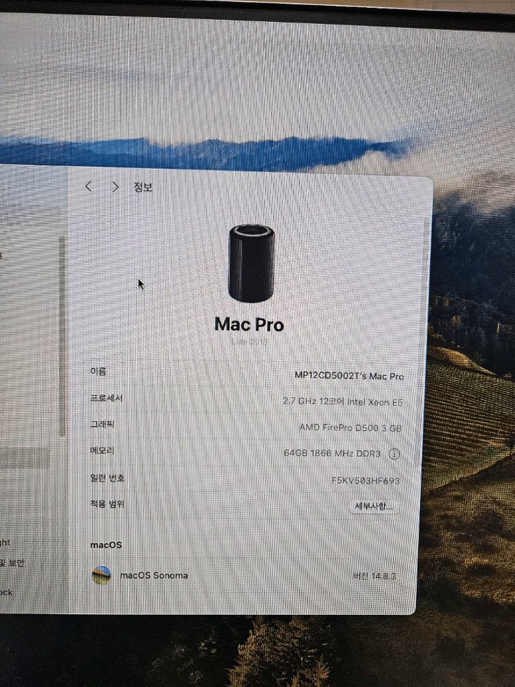Click the macOS section heading

click(106, 545)
